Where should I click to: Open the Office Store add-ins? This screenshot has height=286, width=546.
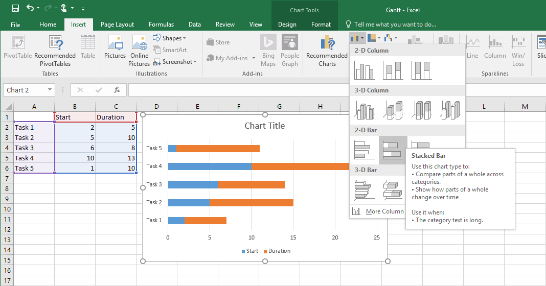pyautogui.click(x=218, y=42)
